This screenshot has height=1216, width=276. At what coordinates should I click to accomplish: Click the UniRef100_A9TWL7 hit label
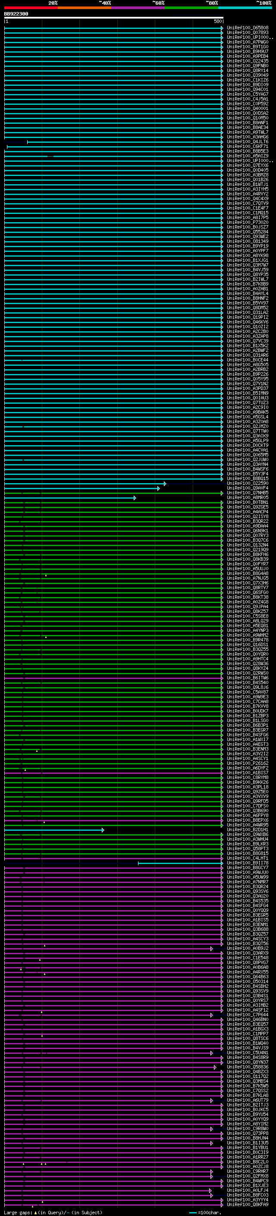click(x=248, y=132)
